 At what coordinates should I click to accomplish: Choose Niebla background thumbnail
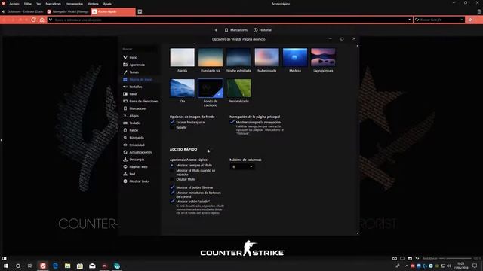(x=183, y=57)
